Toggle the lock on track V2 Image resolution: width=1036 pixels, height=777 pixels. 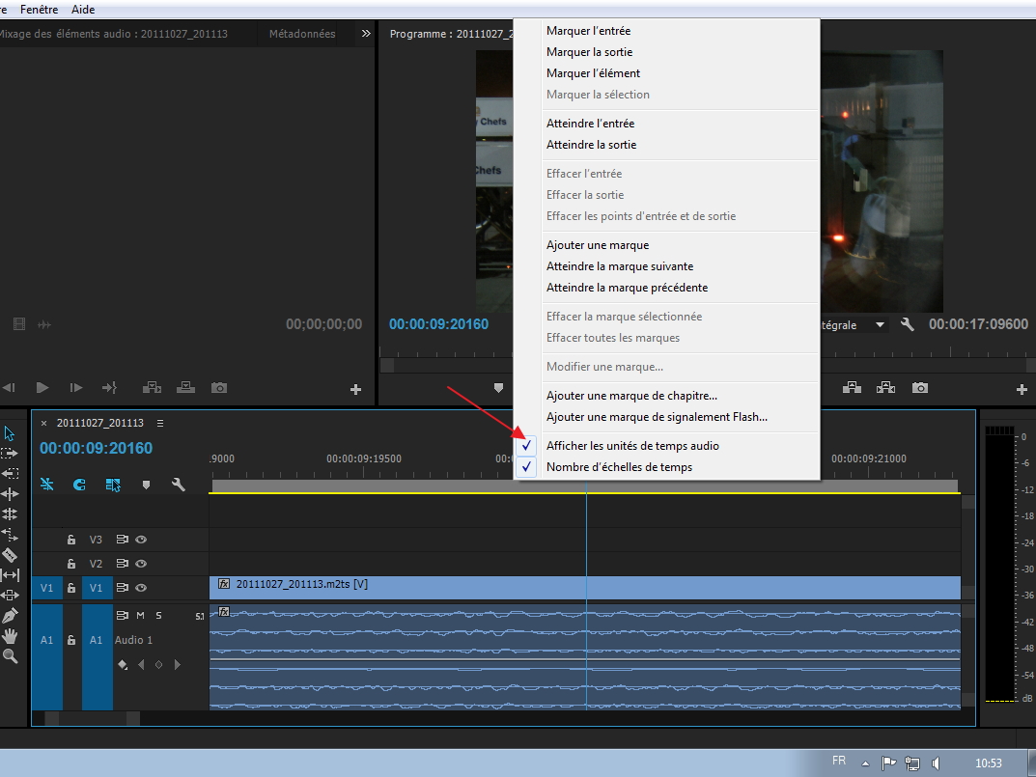71,564
